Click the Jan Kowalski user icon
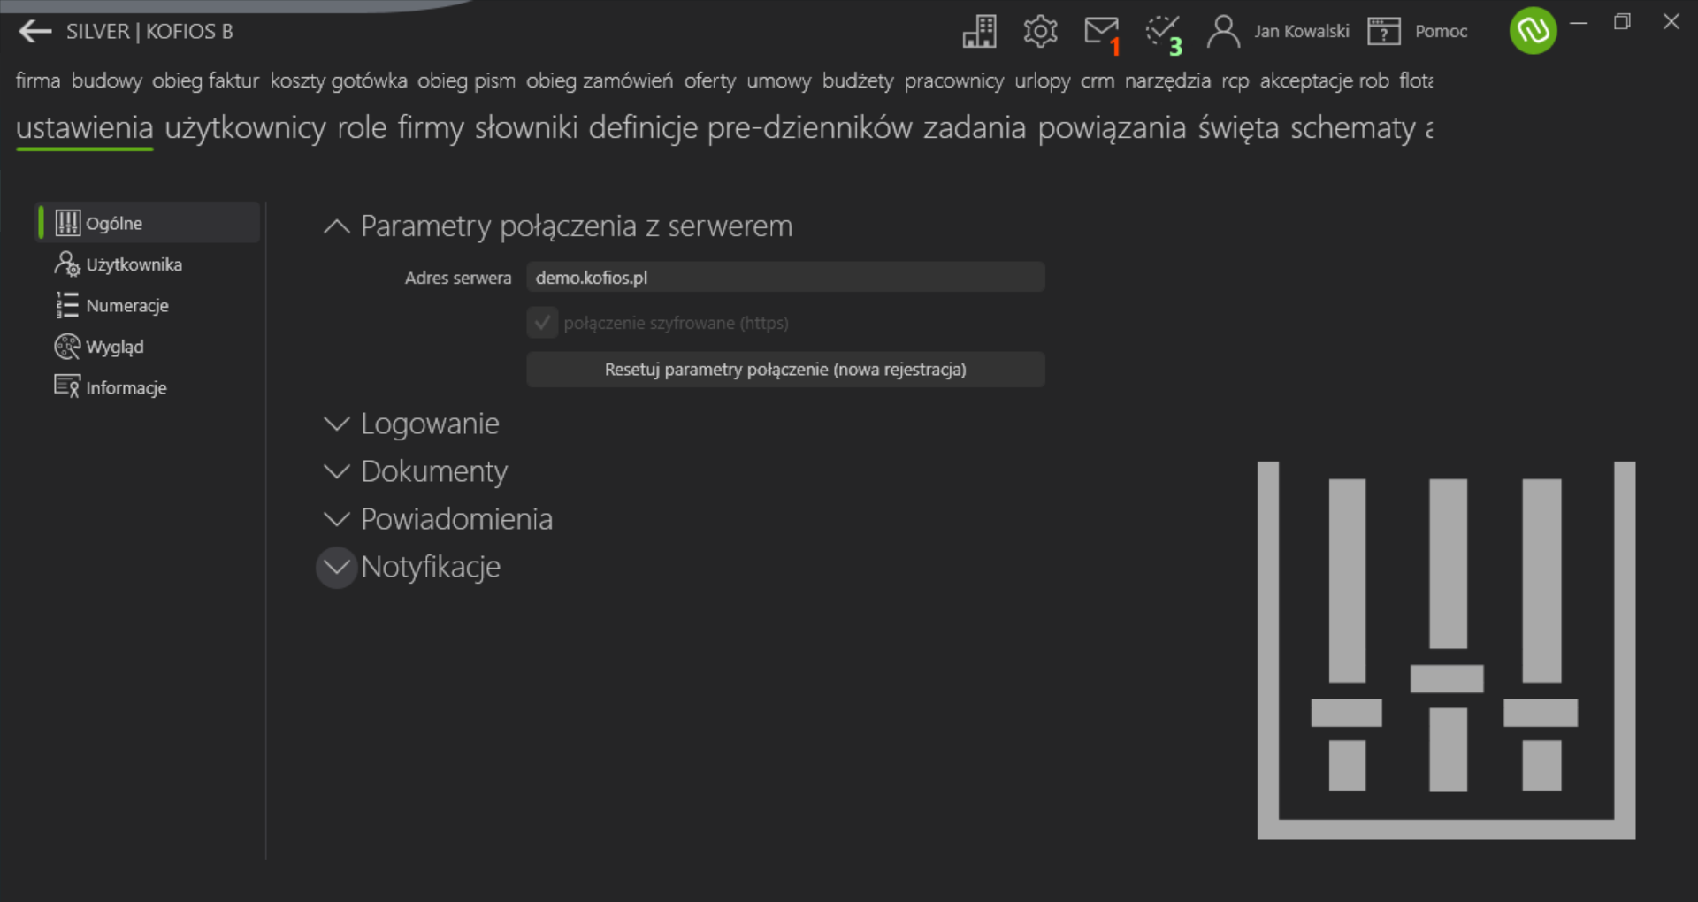The width and height of the screenshot is (1698, 902). [1224, 31]
